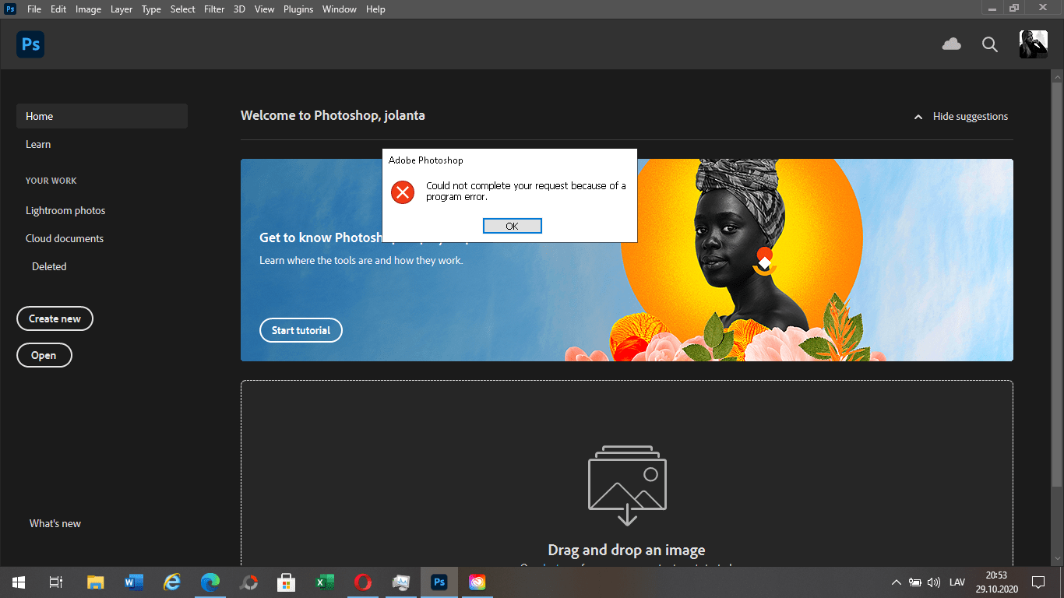Viewport: 1064px width, 598px height.
Task: Open the Plugins menu
Action: [298, 9]
